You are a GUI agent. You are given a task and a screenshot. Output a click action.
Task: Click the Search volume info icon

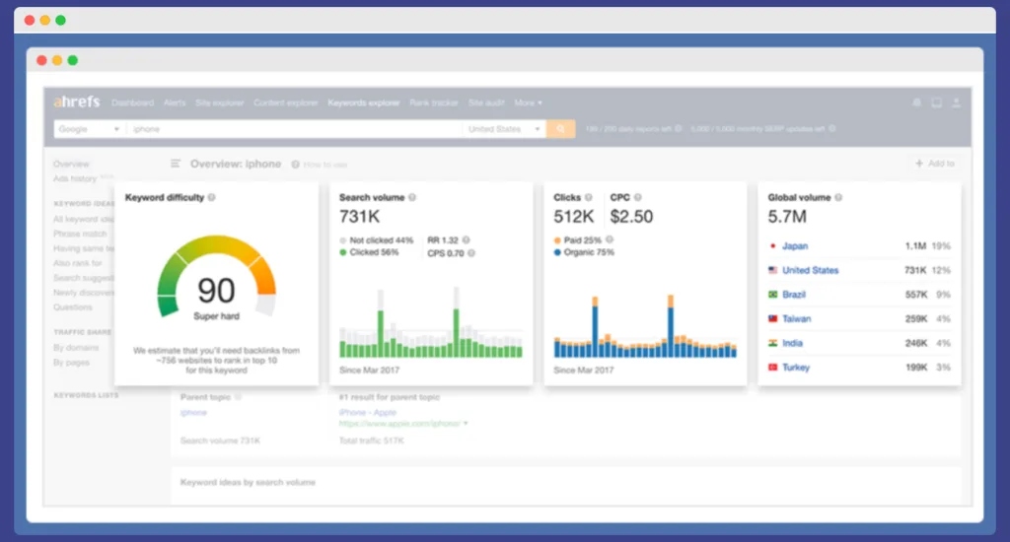point(412,198)
